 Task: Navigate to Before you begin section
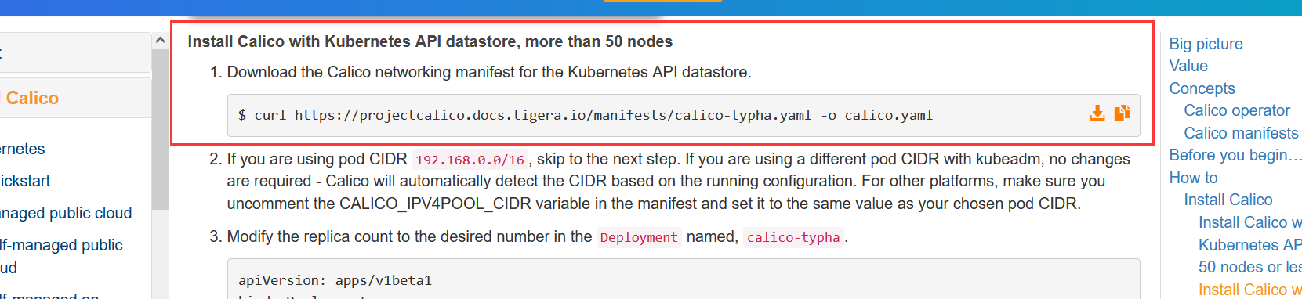click(1235, 155)
